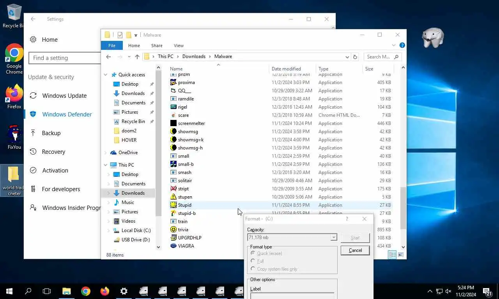Open address bar history dropdown
This screenshot has height=299, width=499.
(x=347, y=57)
